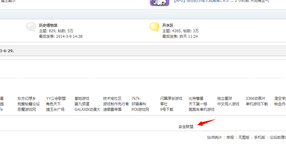
Task: Open the 【RPG】 thread title link
Action: [203, 1]
